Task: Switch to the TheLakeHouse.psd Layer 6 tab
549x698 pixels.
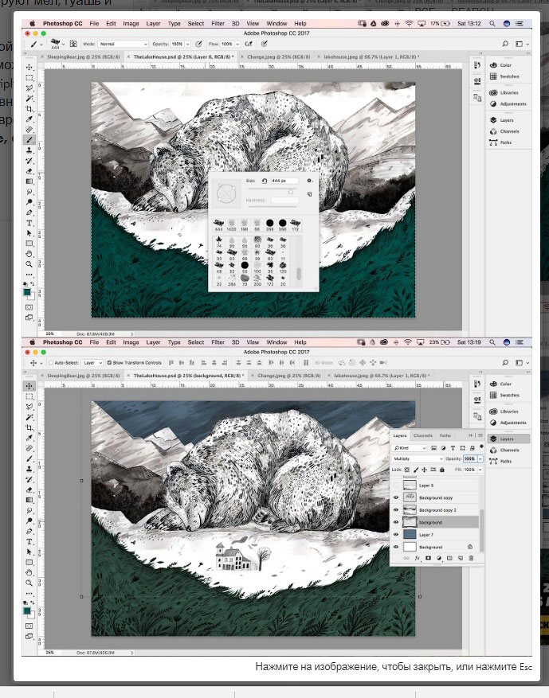Action: pos(183,57)
